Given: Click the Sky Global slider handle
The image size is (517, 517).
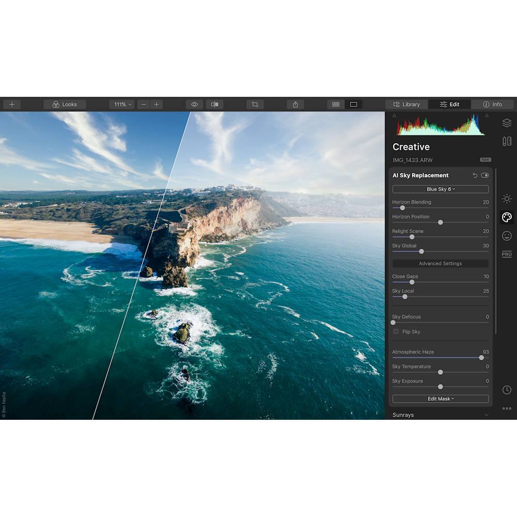Looking at the screenshot, I should (421, 252).
